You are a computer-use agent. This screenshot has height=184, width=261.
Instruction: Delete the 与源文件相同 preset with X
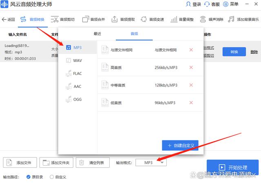coord(191,50)
